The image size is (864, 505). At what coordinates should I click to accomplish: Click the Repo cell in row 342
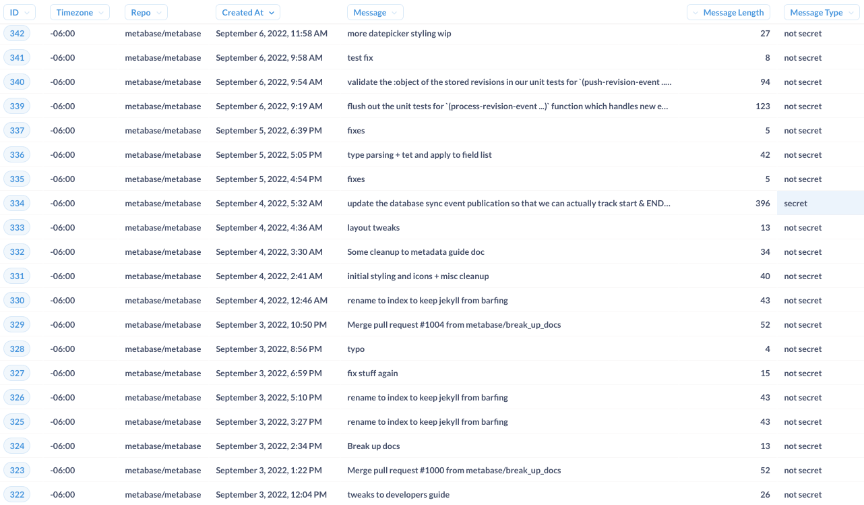coord(163,34)
